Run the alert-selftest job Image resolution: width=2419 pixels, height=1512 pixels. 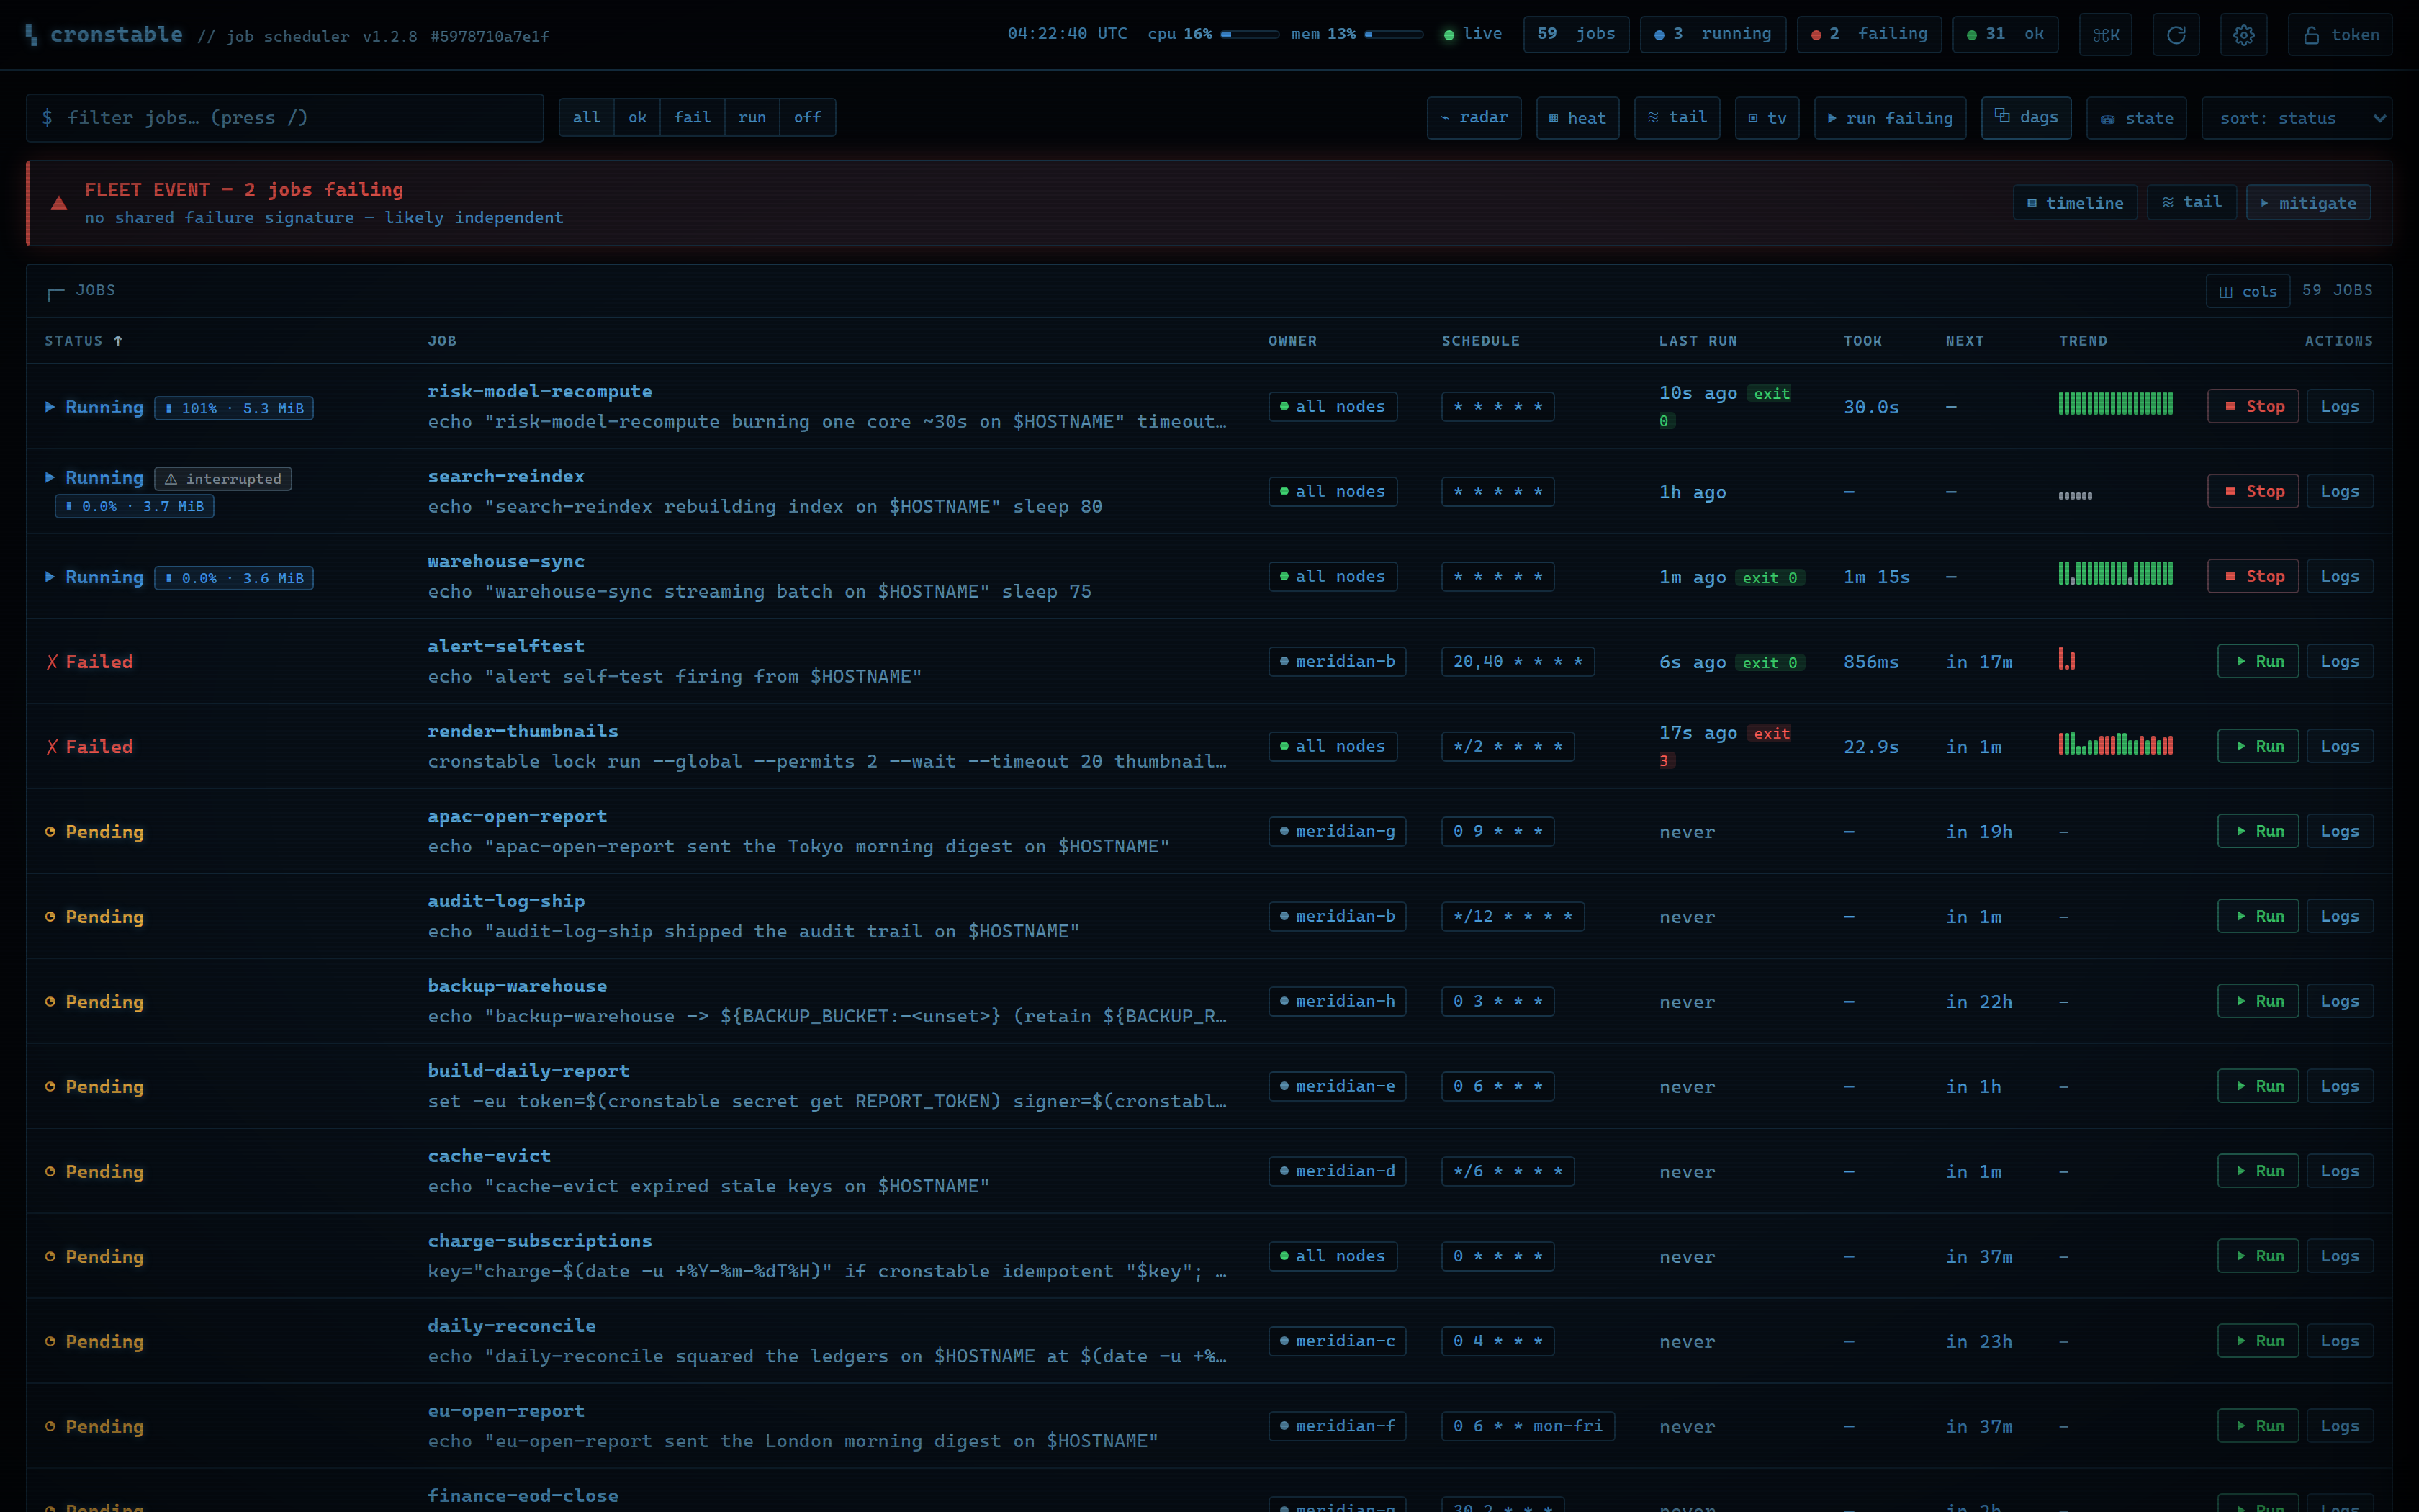point(2257,661)
